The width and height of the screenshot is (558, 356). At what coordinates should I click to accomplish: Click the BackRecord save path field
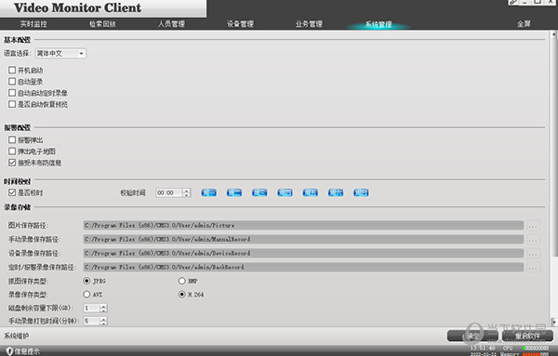303,267
